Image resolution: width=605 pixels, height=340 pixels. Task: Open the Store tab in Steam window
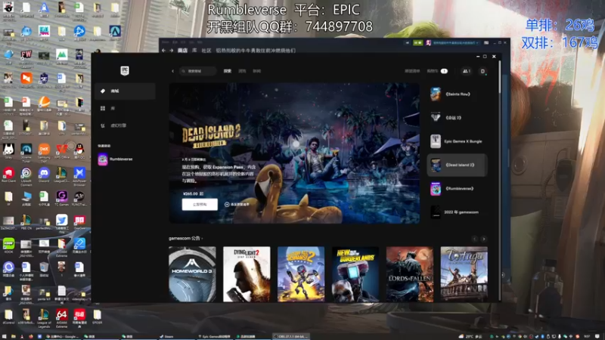point(182,51)
